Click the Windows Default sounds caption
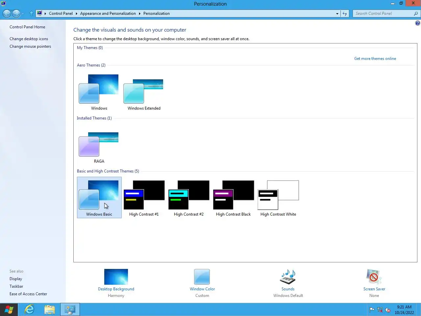This screenshot has height=316, width=421. (288, 296)
